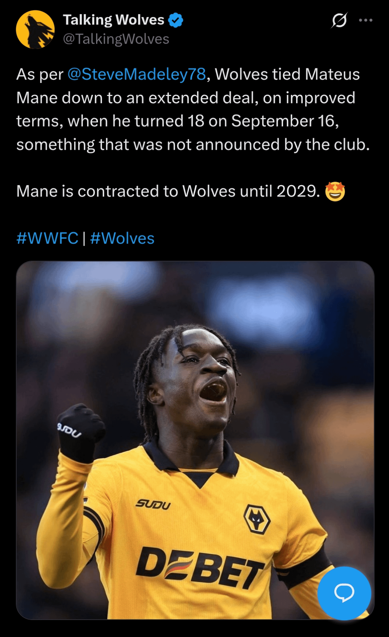This screenshot has height=637, width=389.
Task: Open the Talking Wolves profile avatar
Action: coord(35,30)
